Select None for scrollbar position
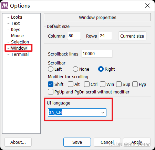Screen dimensions: 155x150 [75, 69]
